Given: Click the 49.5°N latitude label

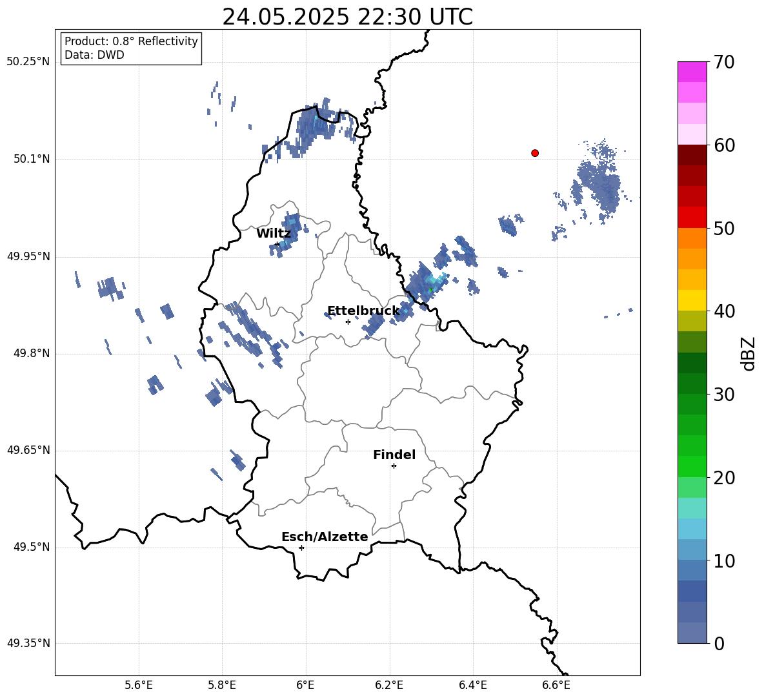Looking at the screenshot, I should tap(32, 547).
